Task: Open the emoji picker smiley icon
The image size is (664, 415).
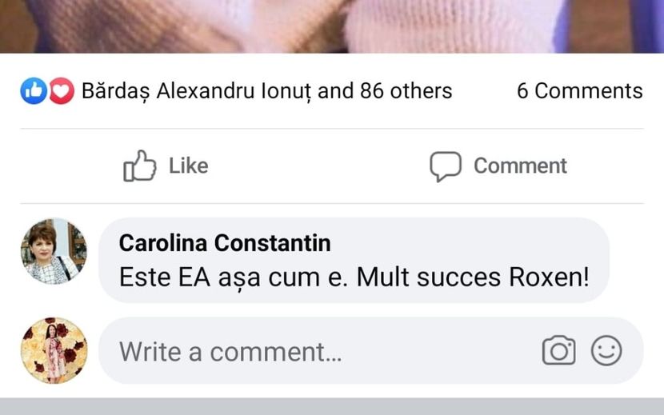Action: point(606,351)
